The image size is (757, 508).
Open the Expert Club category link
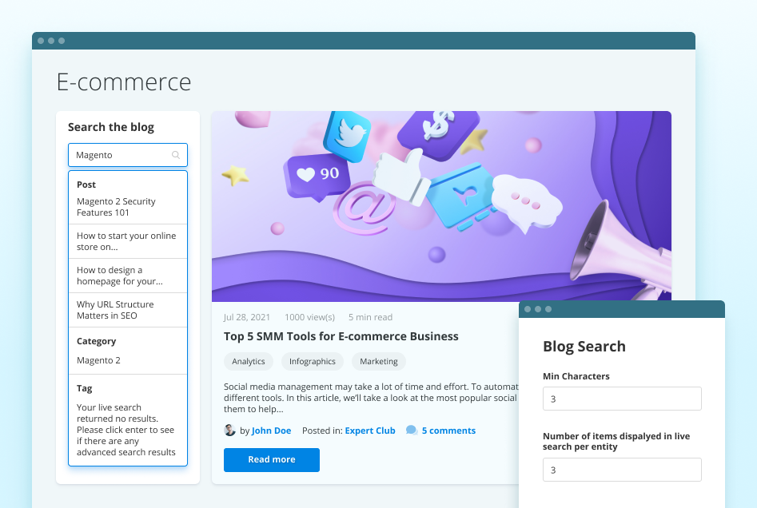coord(370,431)
